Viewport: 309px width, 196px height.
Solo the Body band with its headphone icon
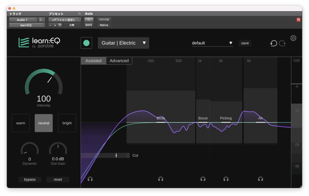pyautogui.click(x=161, y=179)
